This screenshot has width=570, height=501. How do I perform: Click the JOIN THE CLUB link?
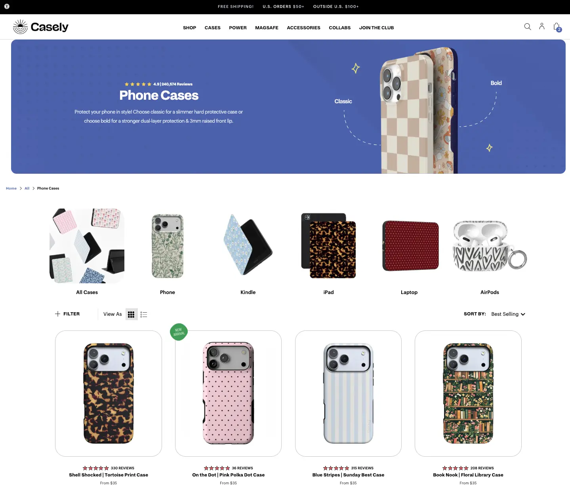(x=376, y=28)
